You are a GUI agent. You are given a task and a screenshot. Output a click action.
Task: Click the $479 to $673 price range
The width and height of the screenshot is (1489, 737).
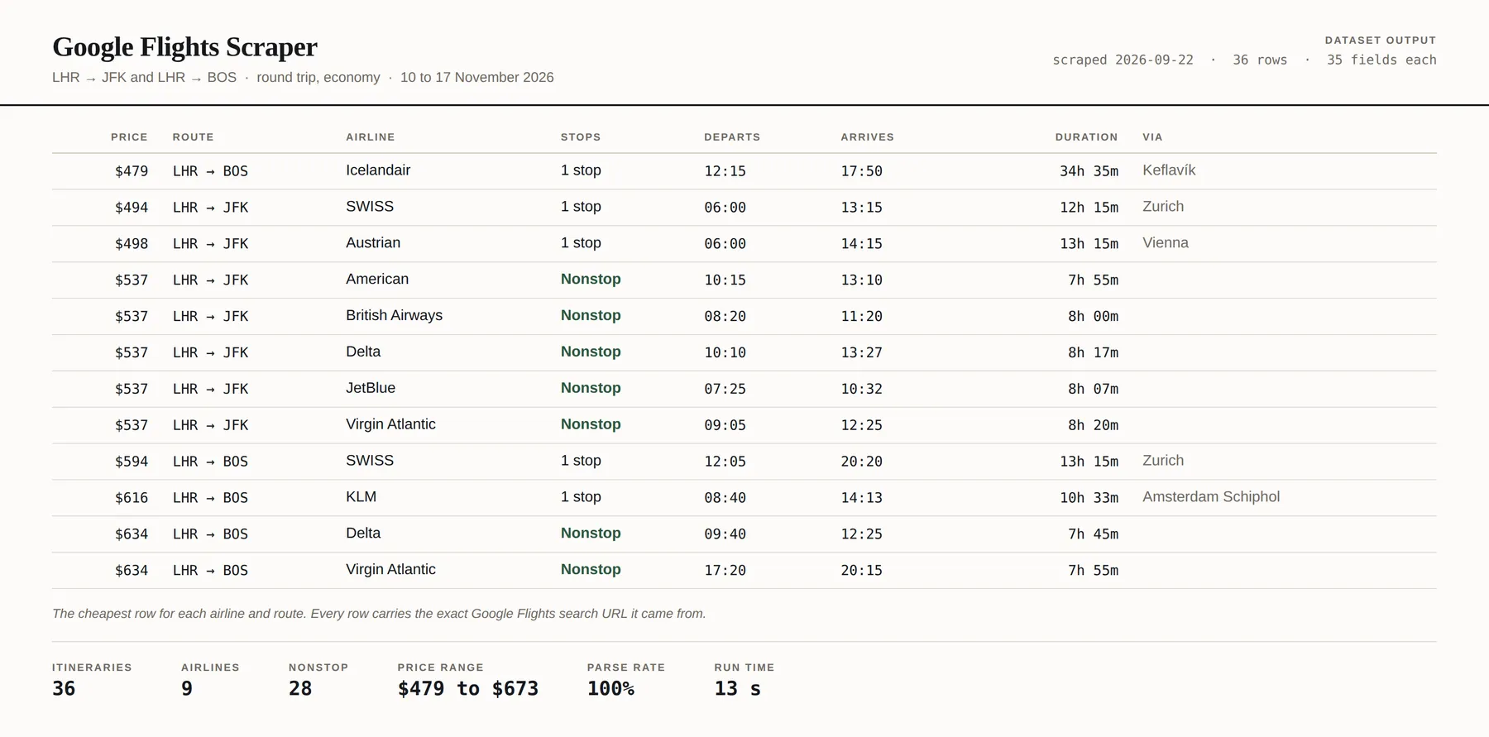coord(468,689)
